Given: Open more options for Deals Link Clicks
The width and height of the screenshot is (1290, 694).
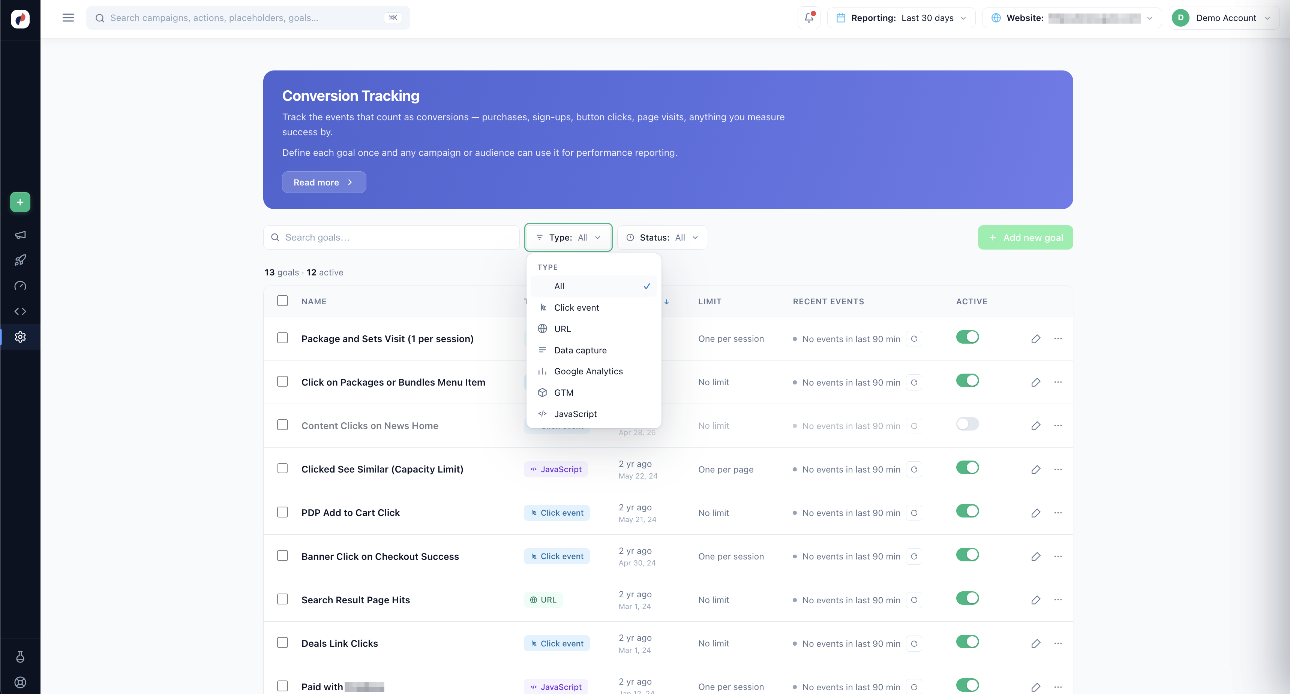Looking at the screenshot, I should [x=1057, y=643].
